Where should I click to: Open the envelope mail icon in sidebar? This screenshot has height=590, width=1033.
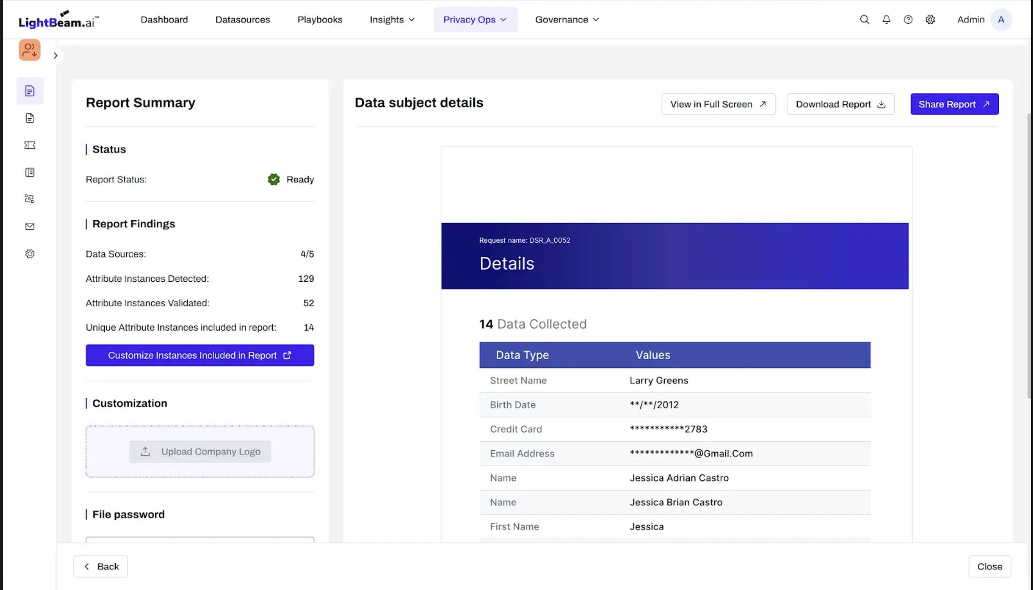tap(30, 226)
